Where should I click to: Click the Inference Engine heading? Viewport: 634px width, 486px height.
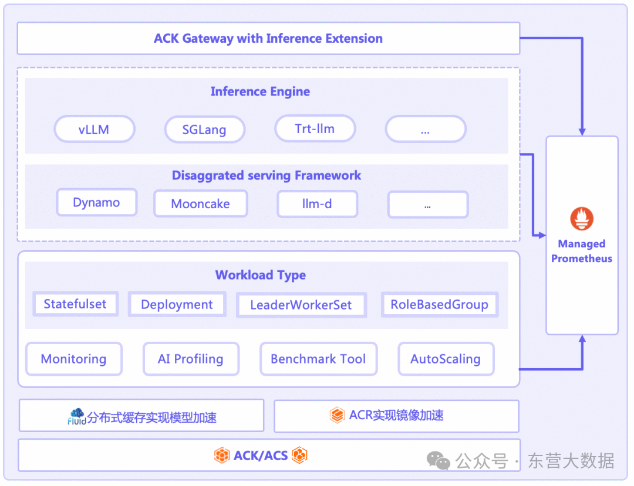(x=261, y=91)
